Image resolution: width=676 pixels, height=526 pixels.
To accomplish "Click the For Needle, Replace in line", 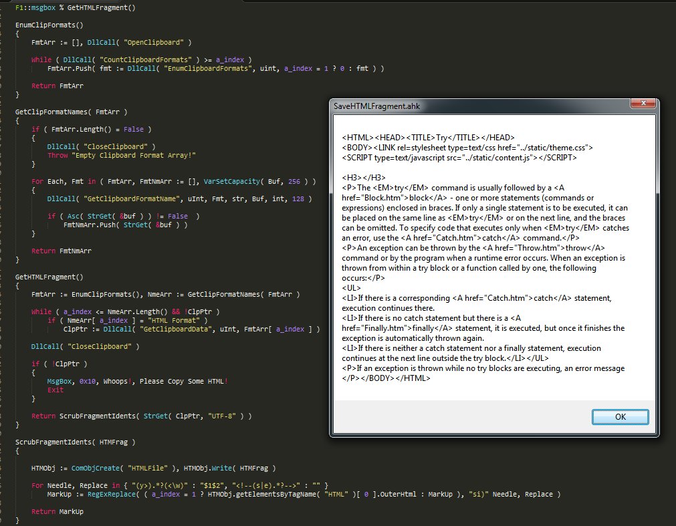I will [179, 485].
